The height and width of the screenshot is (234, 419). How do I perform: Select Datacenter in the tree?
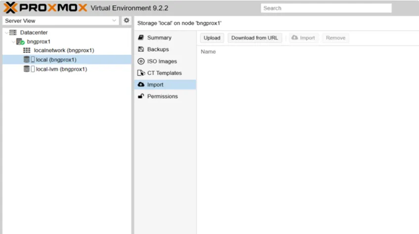coord(34,33)
